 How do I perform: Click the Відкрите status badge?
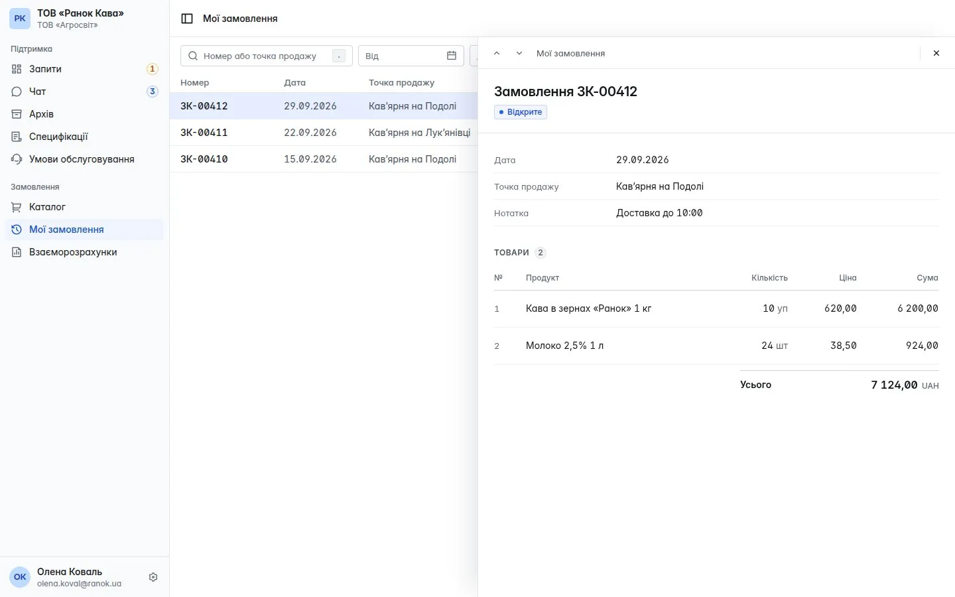(x=521, y=112)
